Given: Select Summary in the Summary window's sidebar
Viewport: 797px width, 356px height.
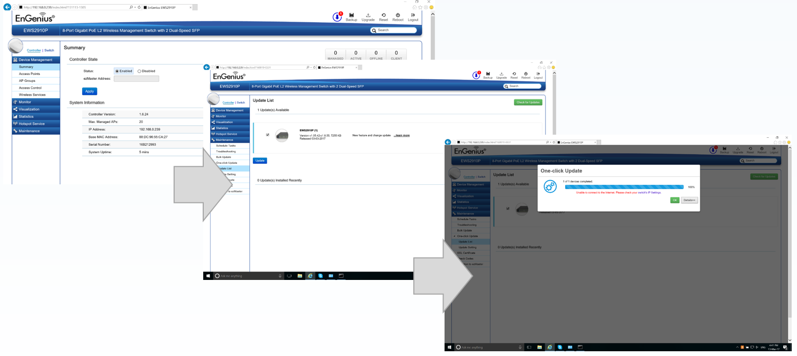Looking at the screenshot, I should tap(35, 67).
